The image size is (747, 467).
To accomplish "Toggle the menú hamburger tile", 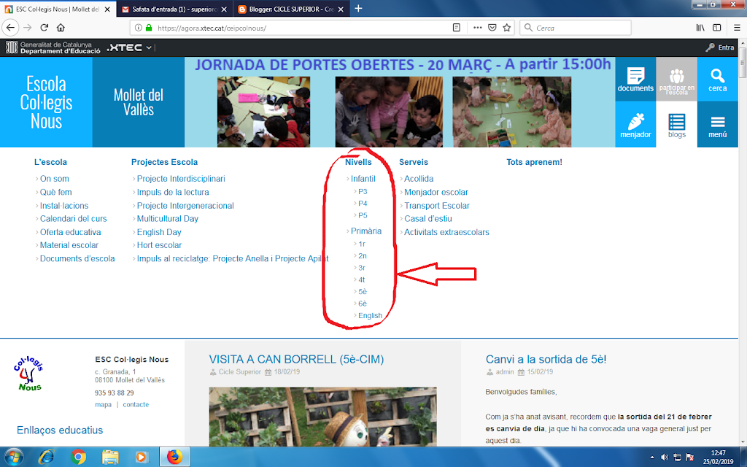I will [x=717, y=124].
